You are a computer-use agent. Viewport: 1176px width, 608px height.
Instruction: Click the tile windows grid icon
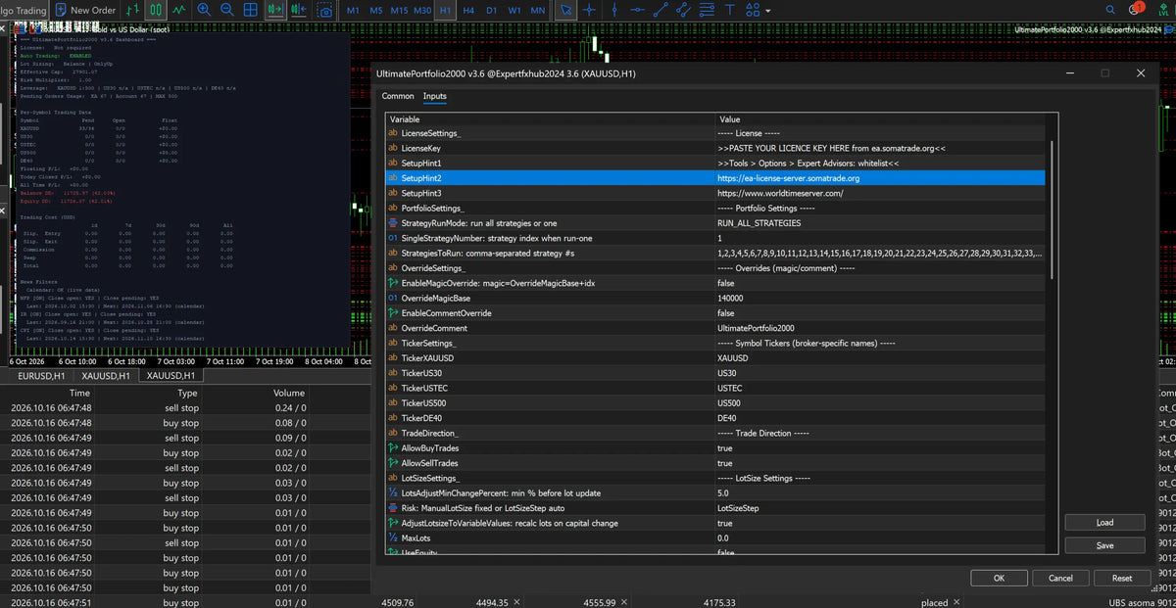coord(251,10)
